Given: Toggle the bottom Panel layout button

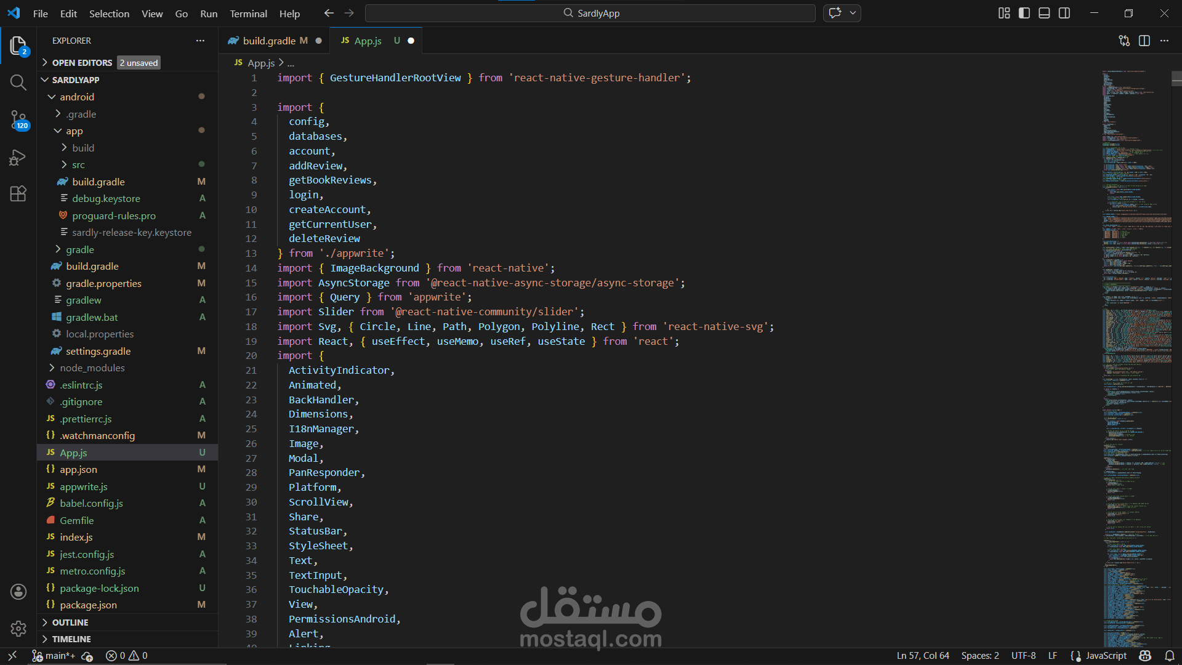Looking at the screenshot, I should coord(1044,13).
